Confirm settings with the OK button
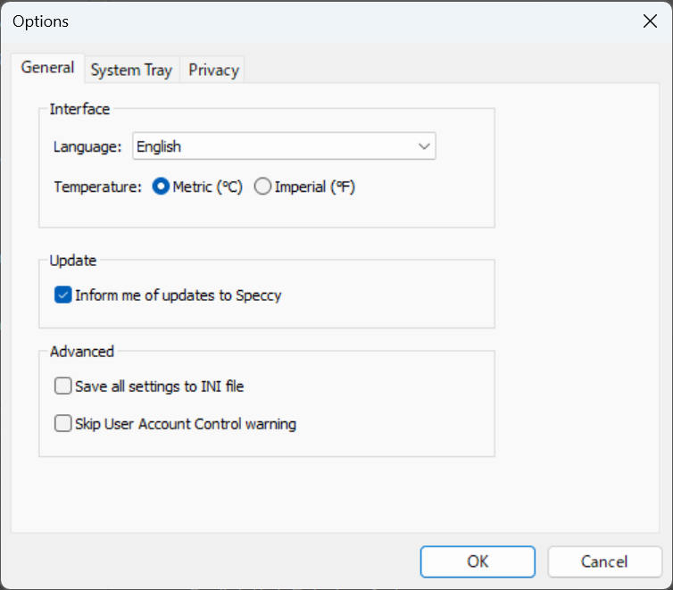The image size is (673, 590). pyautogui.click(x=478, y=561)
